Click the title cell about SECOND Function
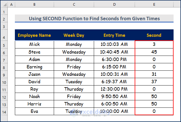Viewport: 181px width, 122px height. point(94,19)
